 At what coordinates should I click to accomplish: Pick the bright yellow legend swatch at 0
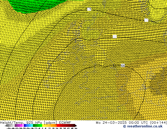pos(43,126)
